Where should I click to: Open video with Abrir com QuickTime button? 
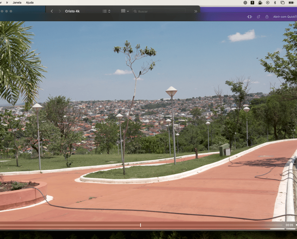point(285,17)
